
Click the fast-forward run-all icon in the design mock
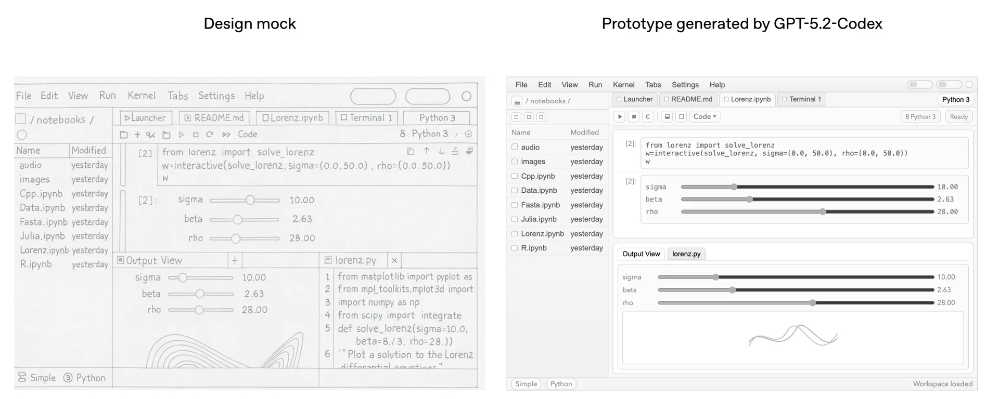pyautogui.click(x=226, y=135)
